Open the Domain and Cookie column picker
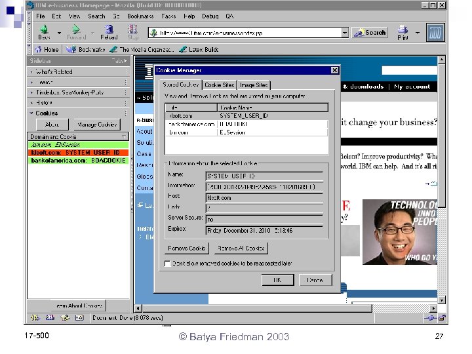The width and height of the screenshot is (472, 354). tap(124, 136)
